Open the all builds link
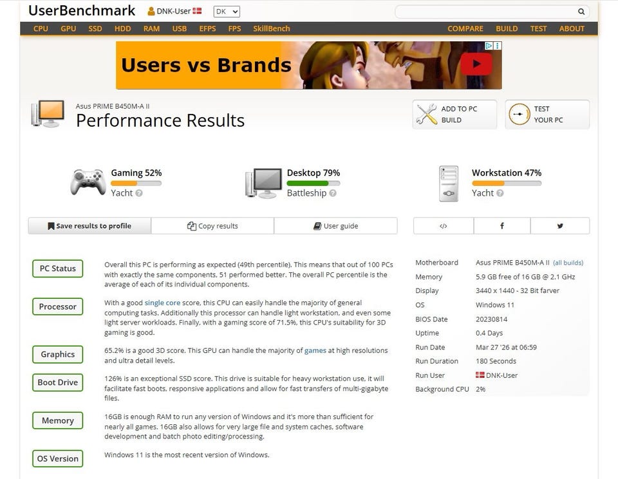Image resolution: width=618 pixels, height=479 pixels. coord(568,263)
